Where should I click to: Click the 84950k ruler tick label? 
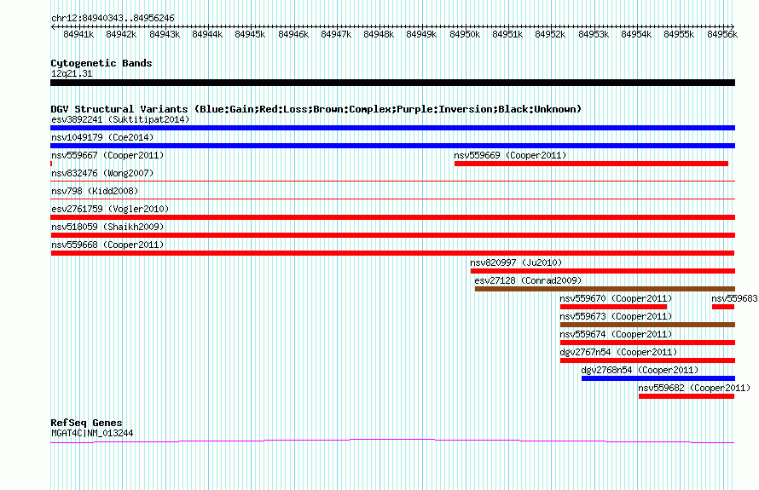coord(465,34)
